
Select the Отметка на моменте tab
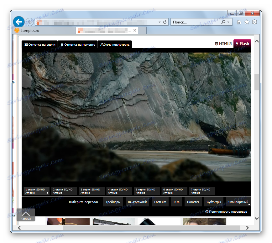tap(78, 44)
